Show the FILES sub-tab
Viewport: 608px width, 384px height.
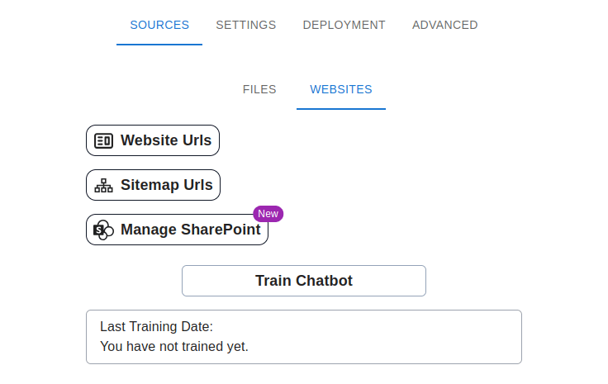[259, 89]
